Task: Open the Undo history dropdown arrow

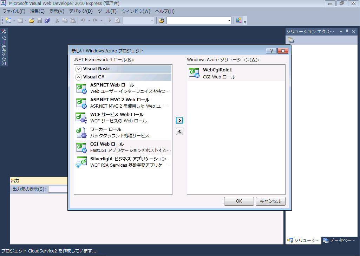Action: click(x=89, y=20)
